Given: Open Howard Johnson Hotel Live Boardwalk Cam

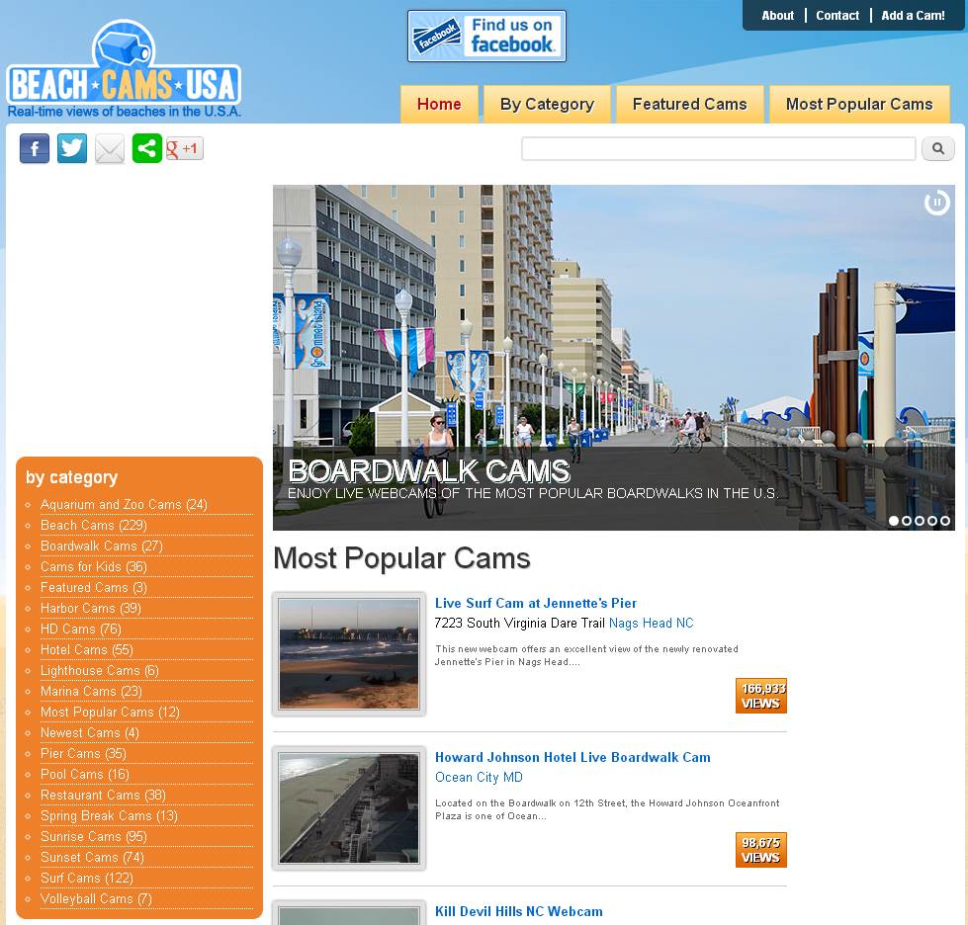Looking at the screenshot, I should coord(572,757).
